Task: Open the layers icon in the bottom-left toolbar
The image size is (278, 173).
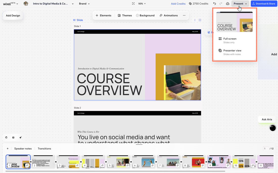Action: 13,137
